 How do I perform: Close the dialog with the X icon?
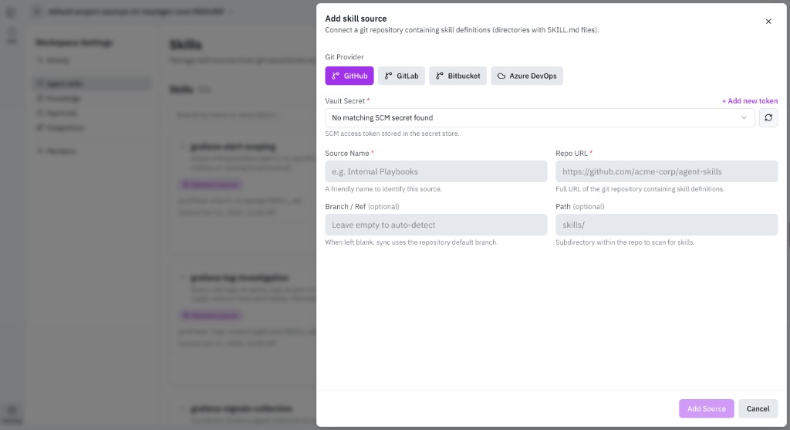click(768, 21)
